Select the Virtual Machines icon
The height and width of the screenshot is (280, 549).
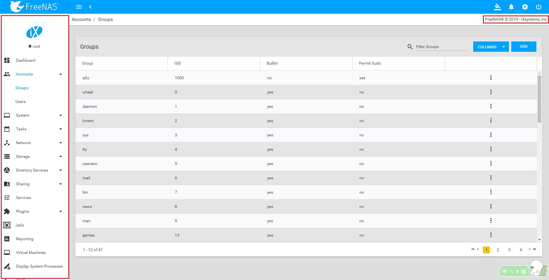[x=7, y=253]
